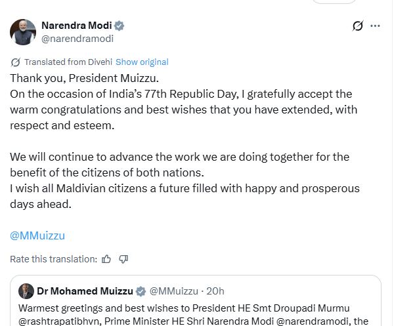The height and width of the screenshot is (326, 394).
Task: Click Narendra Modi's verified badge
Action: pyautogui.click(x=120, y=26)
